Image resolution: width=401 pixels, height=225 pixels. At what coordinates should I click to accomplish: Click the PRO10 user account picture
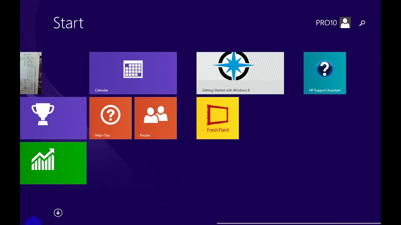point(345,23)
